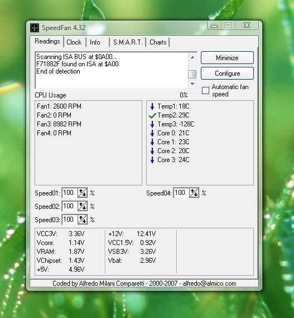Click the VRAM 1.87V voltage value
294x318 pixels.
pos(76,252)
